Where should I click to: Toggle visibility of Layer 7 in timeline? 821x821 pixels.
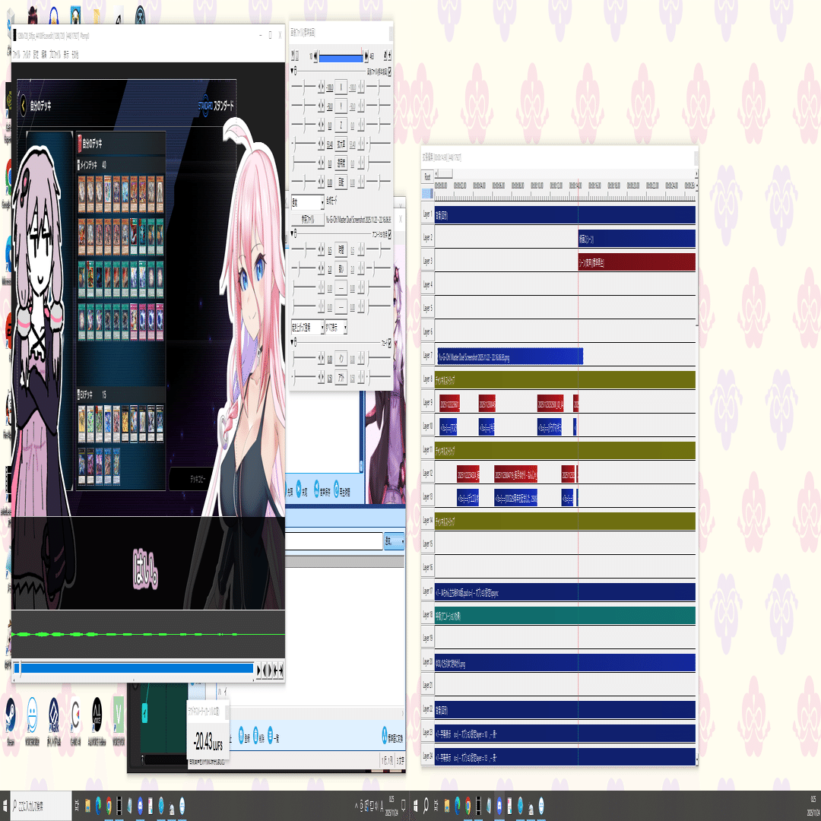pyautogui.click(x=427, y=356)
